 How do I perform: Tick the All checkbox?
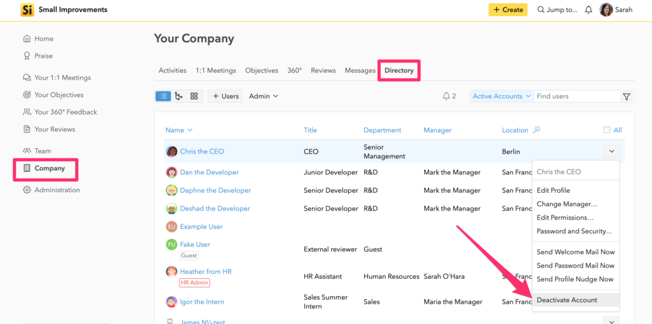(x=607, y=130)
